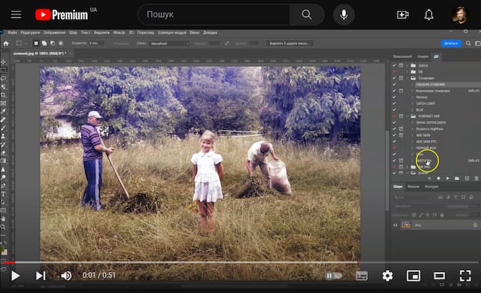
Task: Click the Select and Mask button
Action: (289, 43)
